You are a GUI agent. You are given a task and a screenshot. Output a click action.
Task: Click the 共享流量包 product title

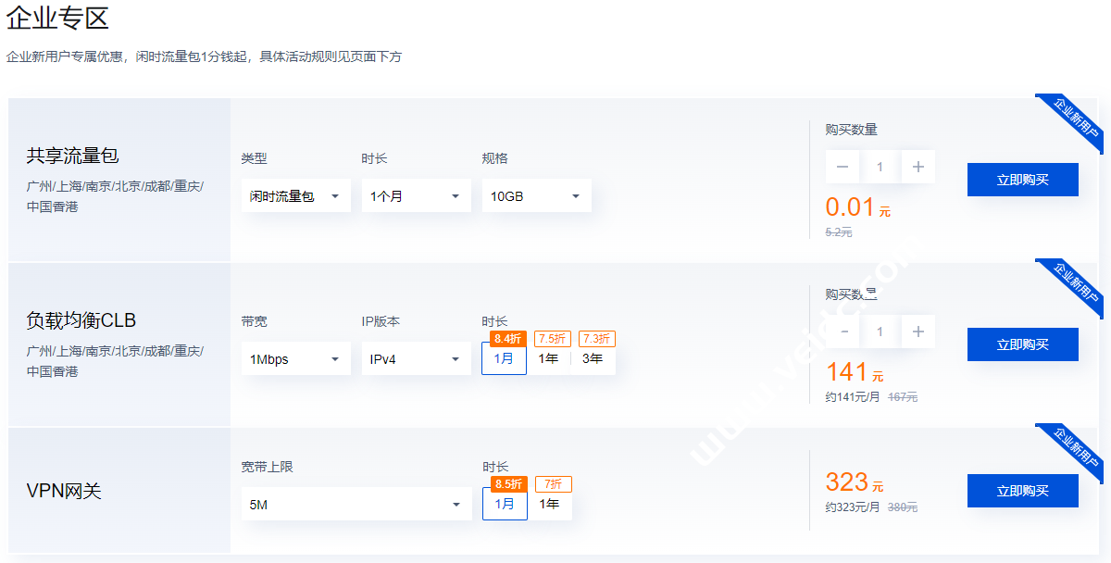pos(72,156)
